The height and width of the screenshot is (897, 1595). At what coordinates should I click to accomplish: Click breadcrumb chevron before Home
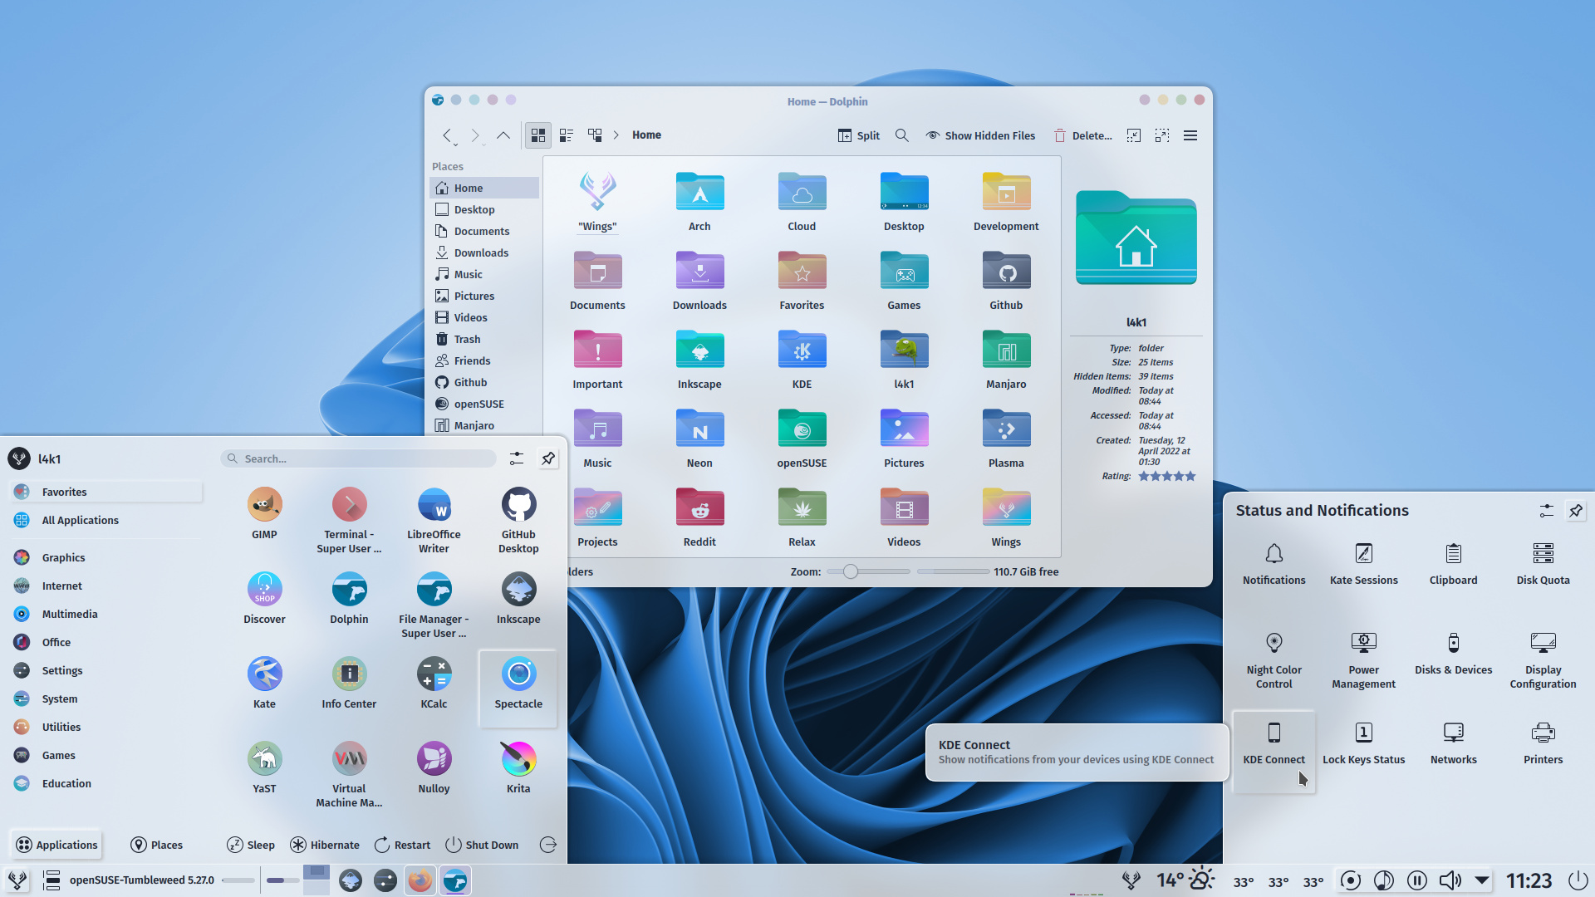[x=616, y=135]
